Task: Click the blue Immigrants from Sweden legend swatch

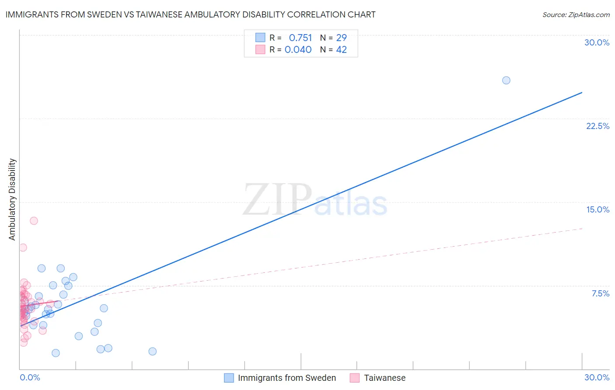Action: coord(229,378)
